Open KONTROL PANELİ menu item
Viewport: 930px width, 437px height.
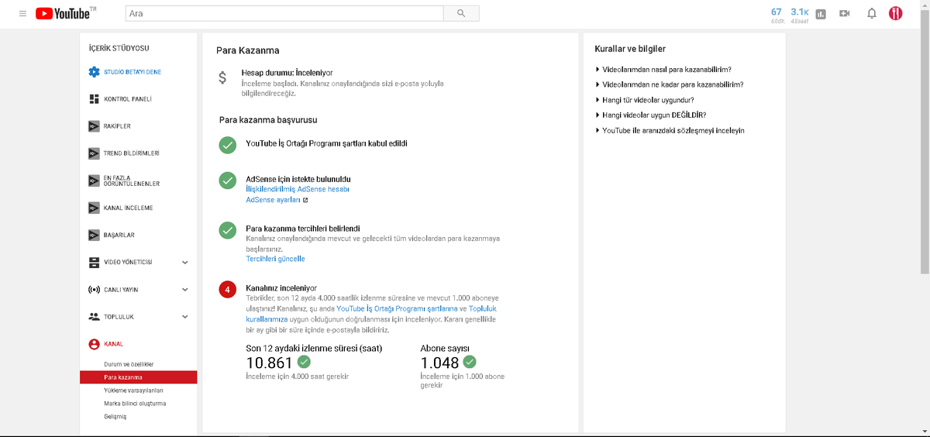[x=128, y=99]
